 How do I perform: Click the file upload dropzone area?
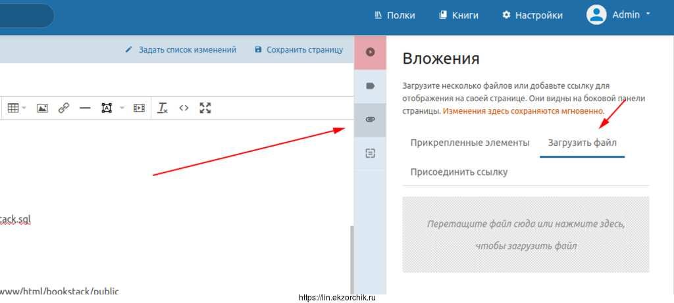click(x=525, y=235)
